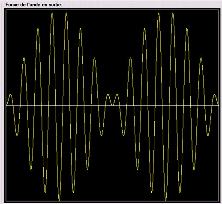Click the white zero axis at its far left end
This screenshot has height=204, width=222.
tap(6, 106)
